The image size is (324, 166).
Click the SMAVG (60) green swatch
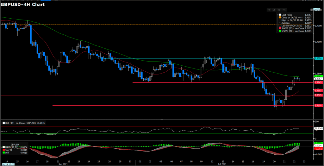(x=280, y=31)
